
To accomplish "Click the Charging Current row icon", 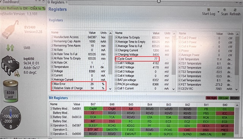I will [x=116, y=50].
